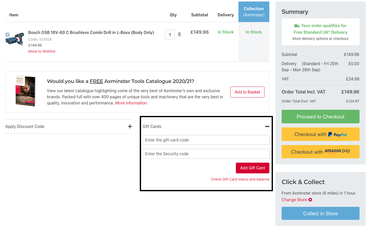Viewport: 369px width, 228px height.
Task: Click the Item column header
Action: point(14,15)
